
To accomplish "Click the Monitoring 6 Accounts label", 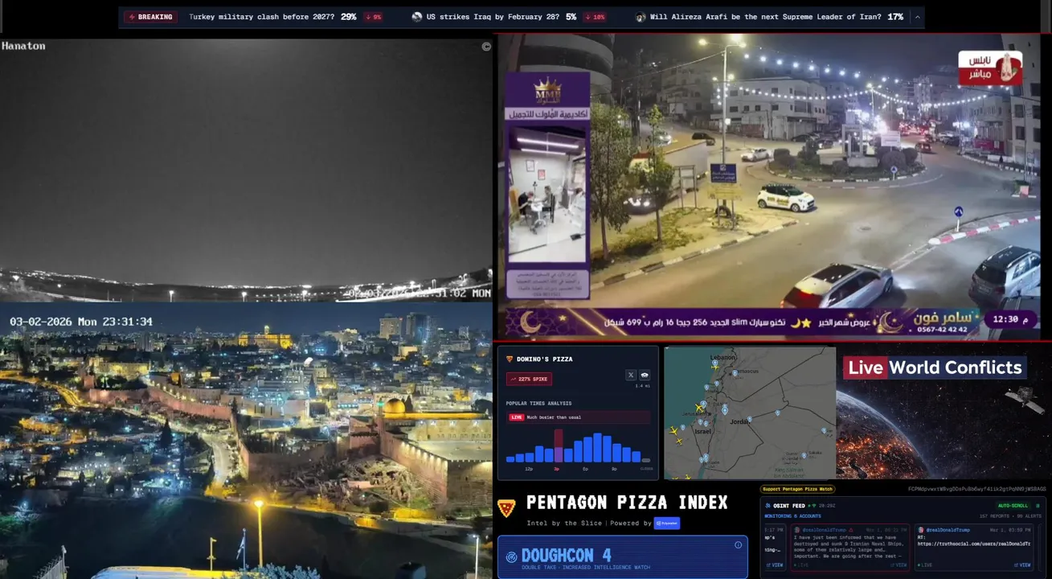I will [x=792, y=516].
